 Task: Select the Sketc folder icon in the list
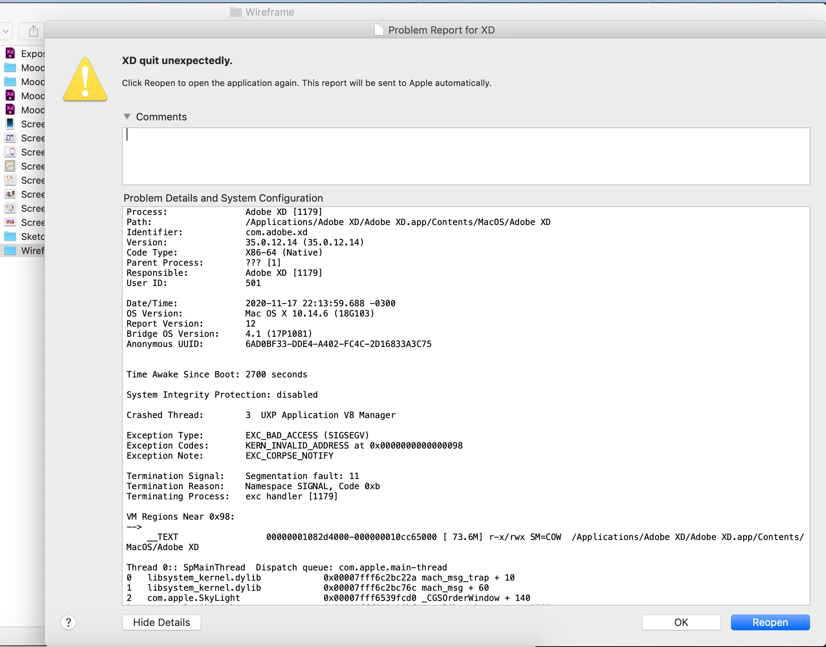(x=10, y=236)
